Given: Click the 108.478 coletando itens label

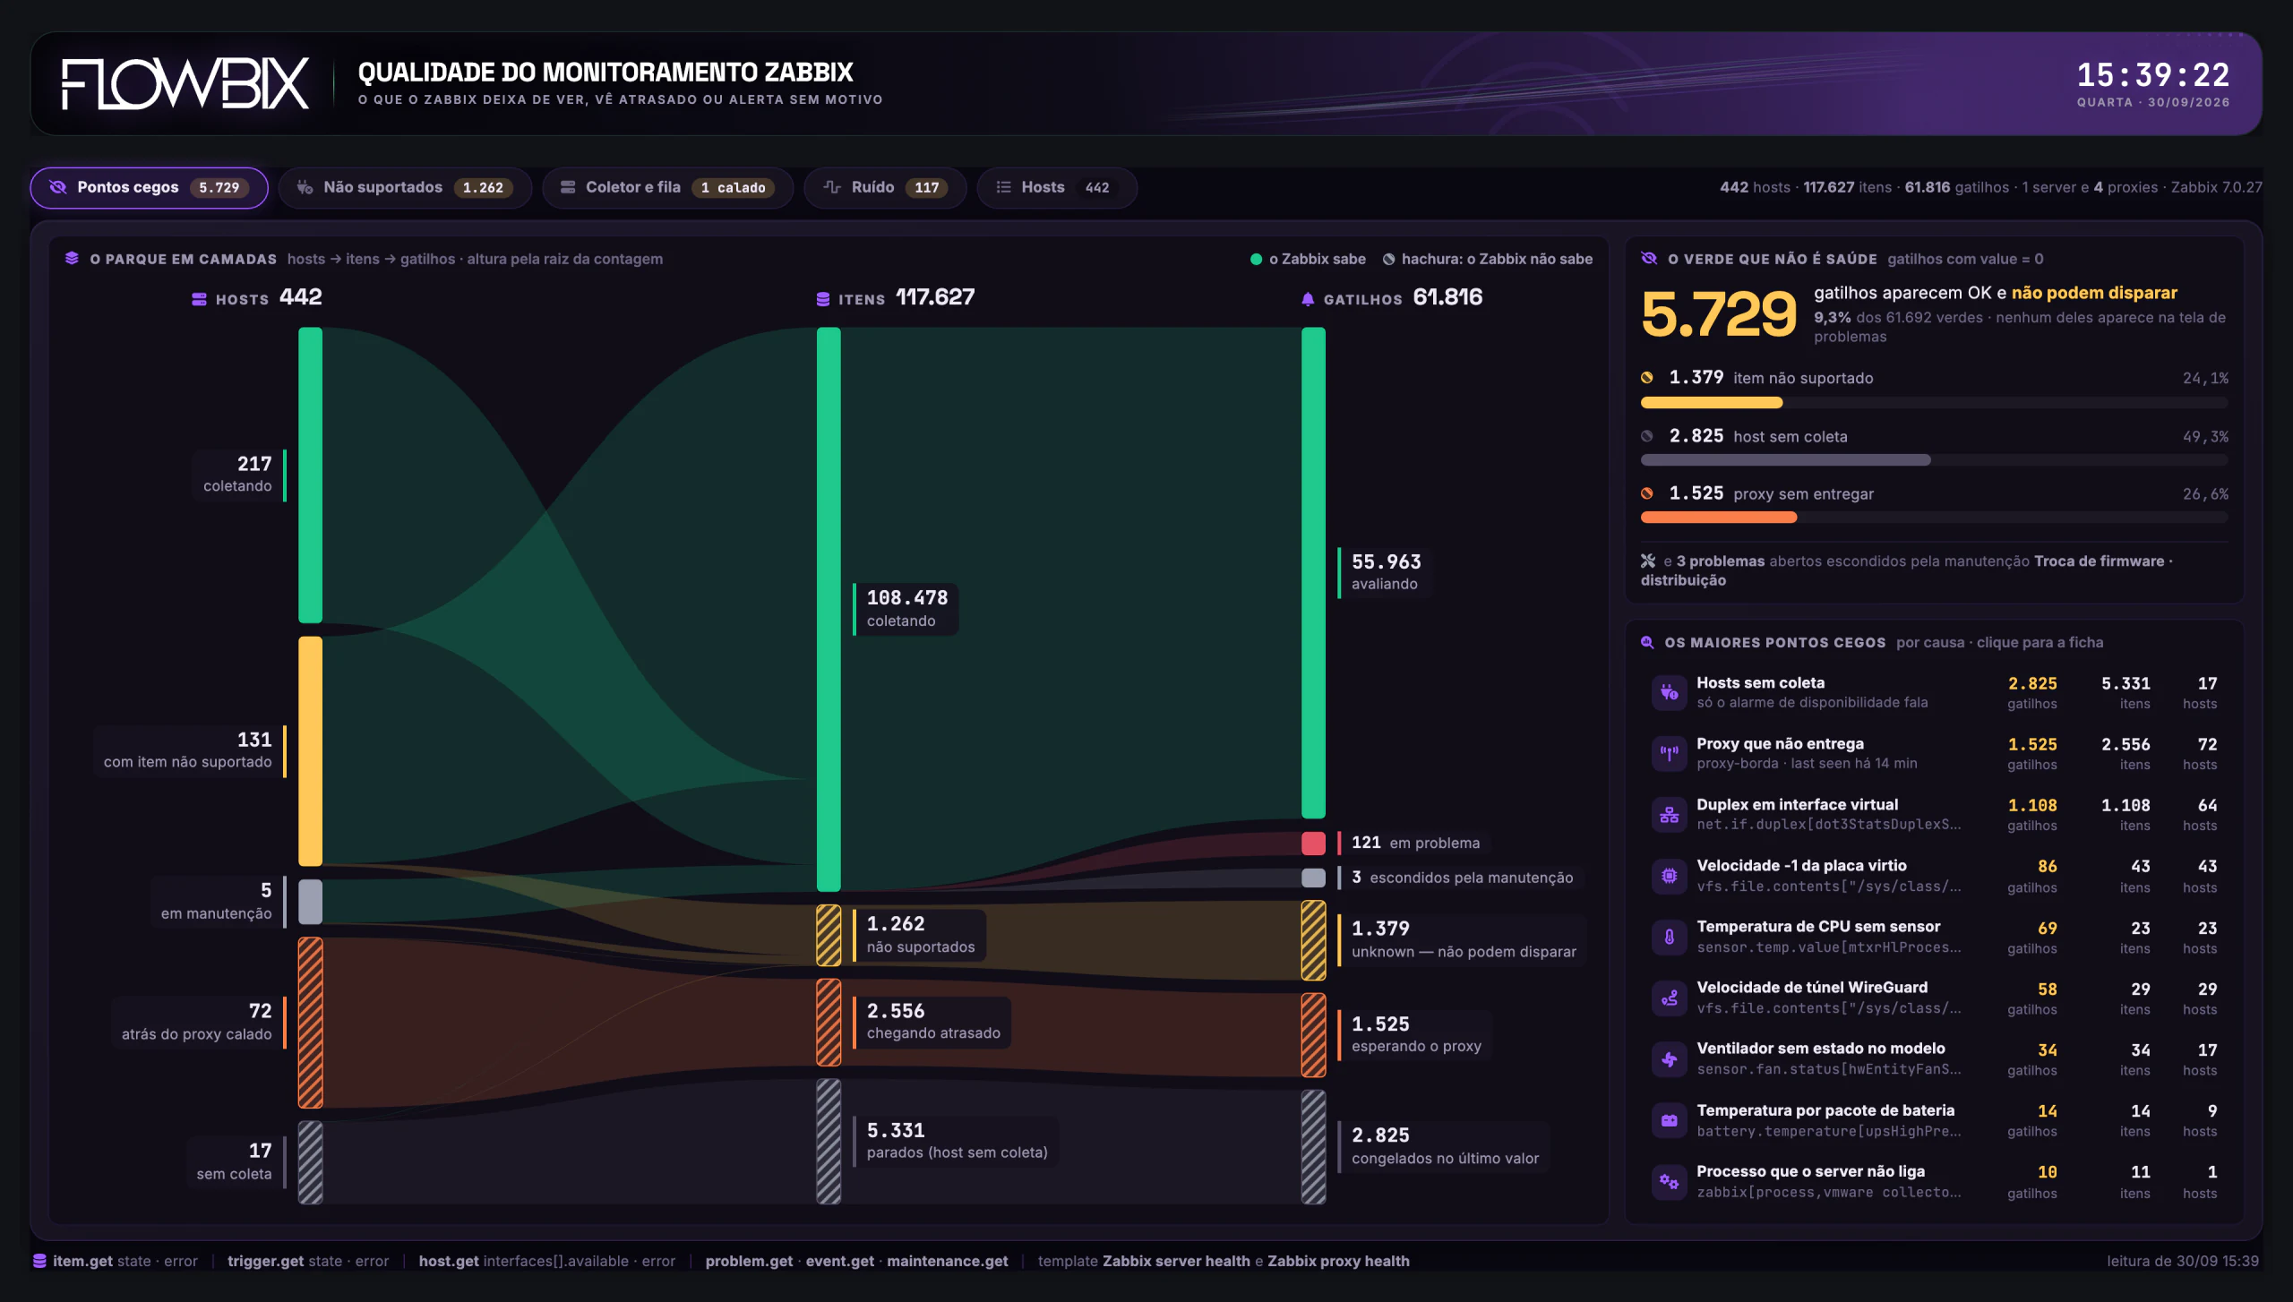Looking at the screenshot, I should pos(906,608).
